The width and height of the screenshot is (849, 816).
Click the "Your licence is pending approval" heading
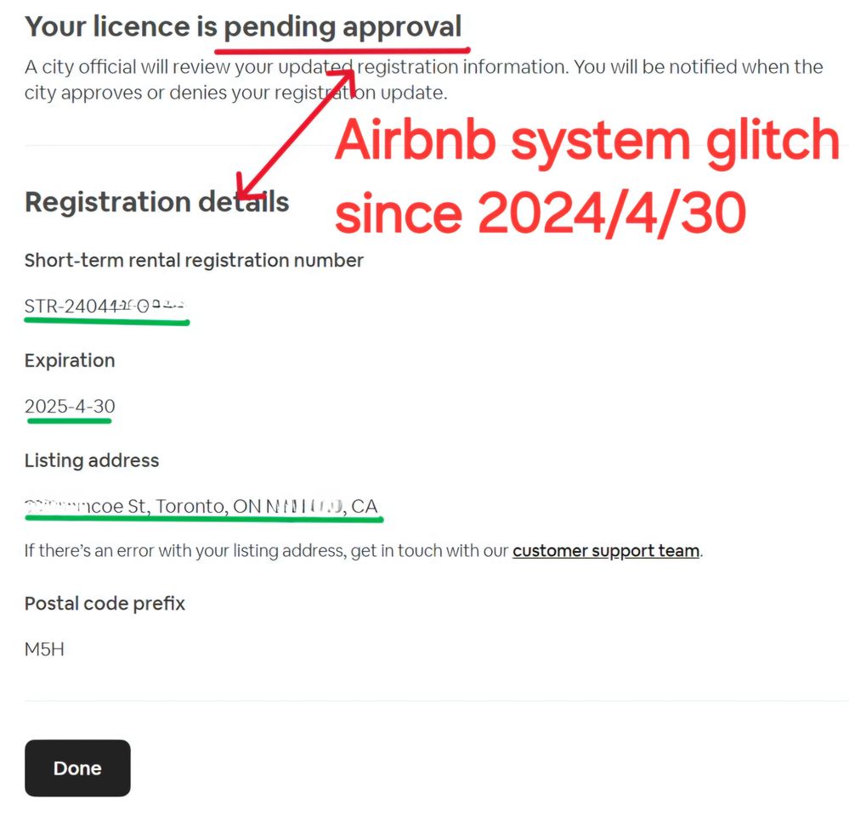click(242, 27)
